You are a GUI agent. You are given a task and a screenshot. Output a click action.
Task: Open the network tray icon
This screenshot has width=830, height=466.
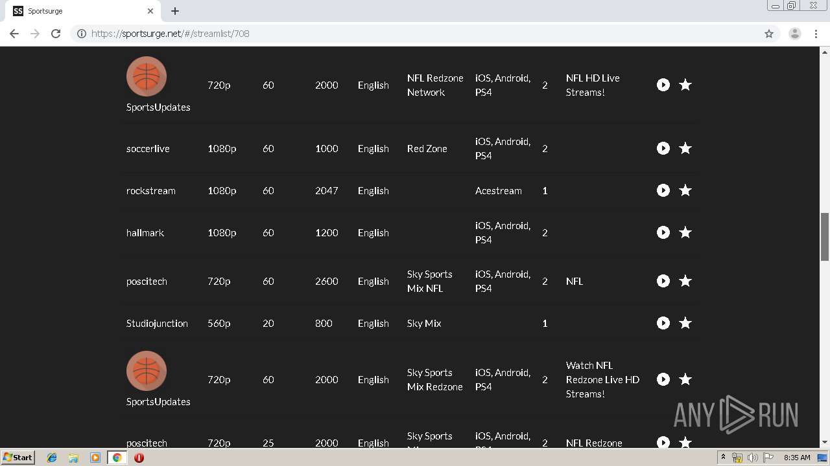[x=737, y=458]
